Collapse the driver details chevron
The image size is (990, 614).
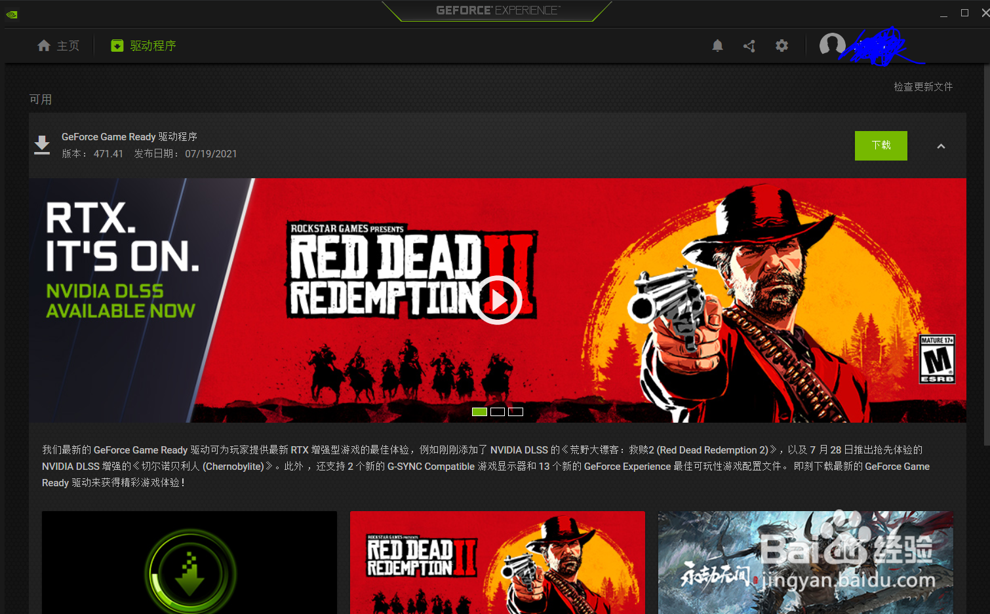coord(941,146)
